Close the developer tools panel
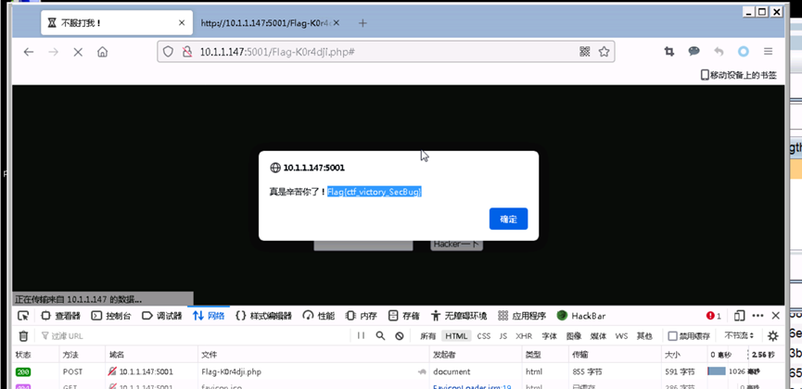Screen dimensions: 802x389 tap(776, 316)
